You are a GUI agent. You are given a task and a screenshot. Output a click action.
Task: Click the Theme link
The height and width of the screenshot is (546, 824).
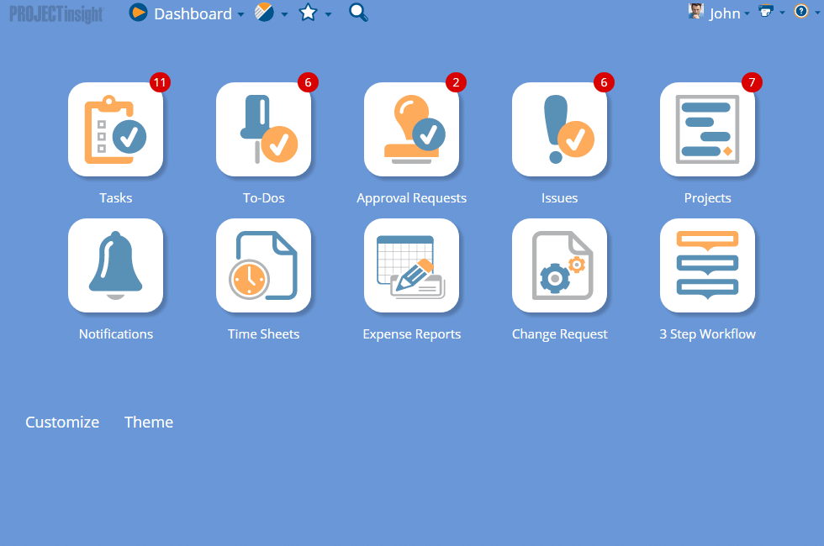click(149, 422)
